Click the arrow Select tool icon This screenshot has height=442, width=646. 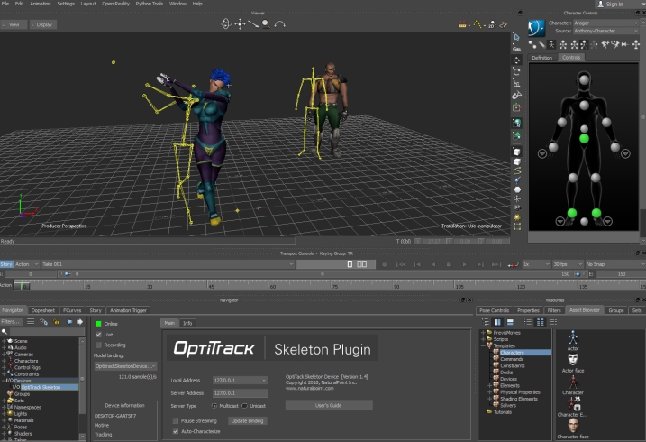[x=517, y=37]
